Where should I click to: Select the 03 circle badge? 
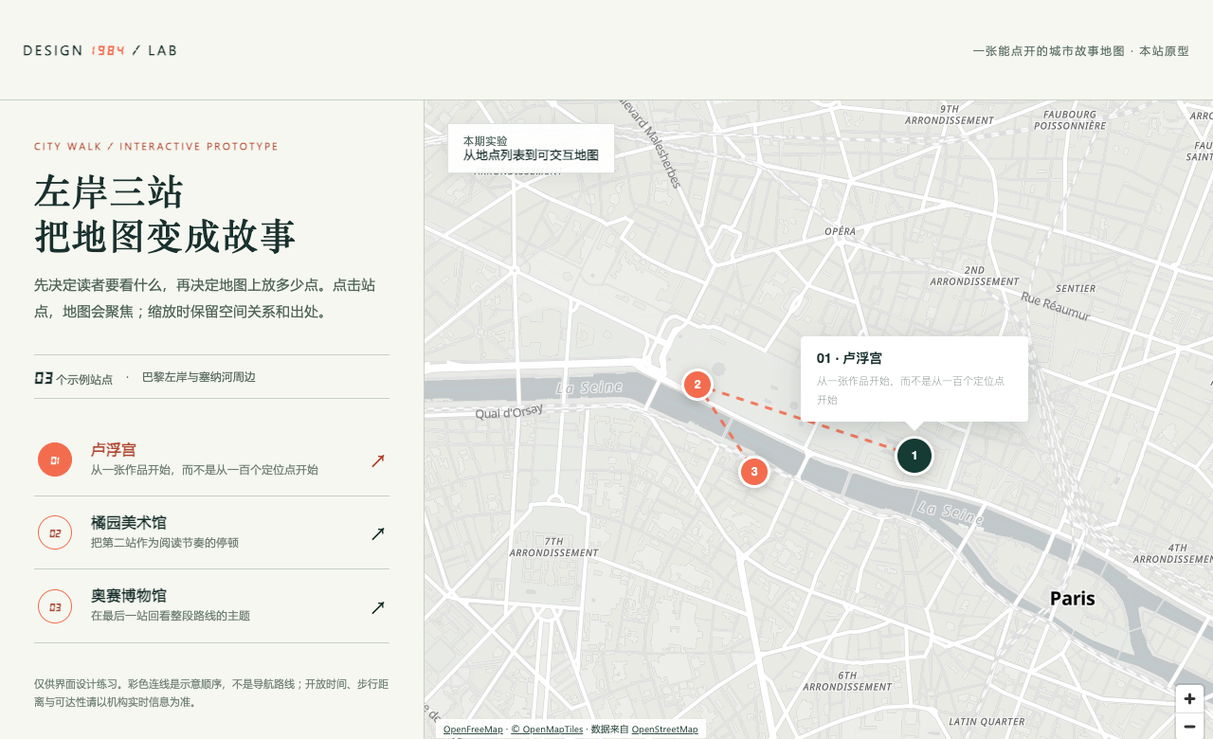(55, 606)
